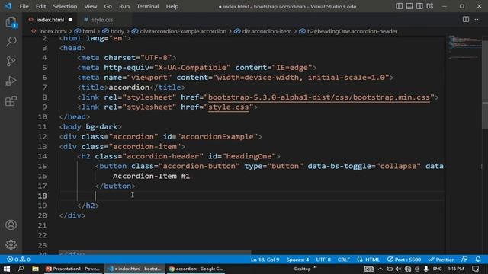The image size is (488, 274).
Task: Open the Go menu
Action: 108,6
